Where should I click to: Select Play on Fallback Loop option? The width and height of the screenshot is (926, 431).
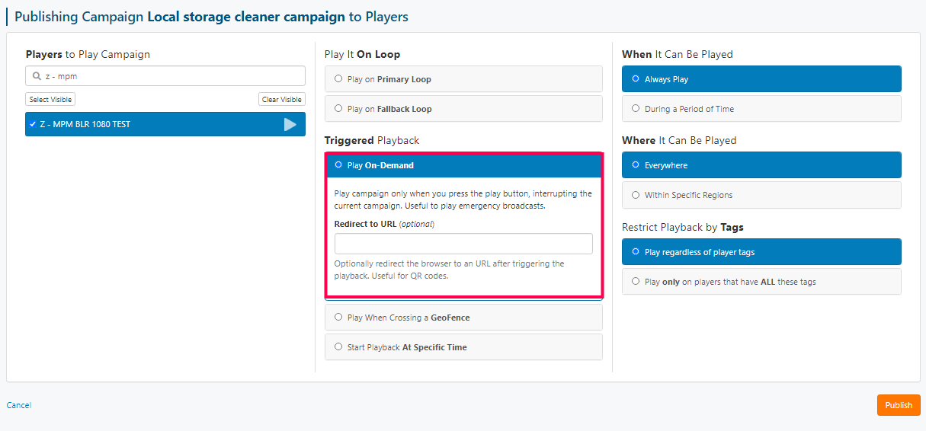tap(463, 109)
